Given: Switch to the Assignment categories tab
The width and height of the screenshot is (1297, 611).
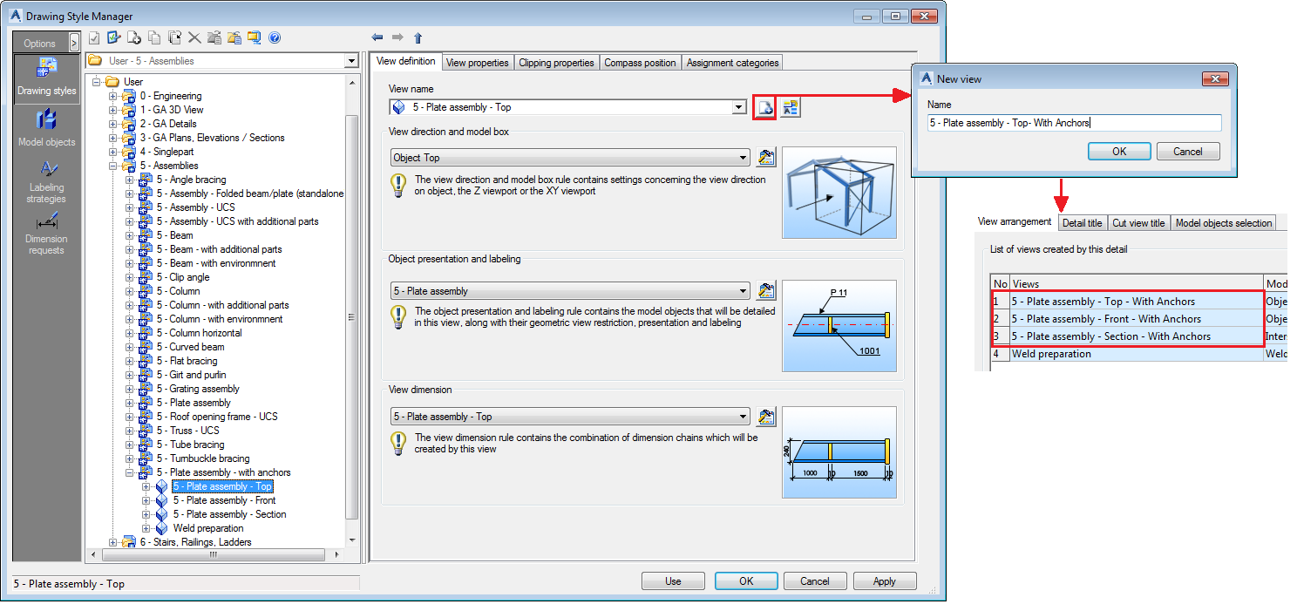Looking at the screenshot, I should click(732, 63).
